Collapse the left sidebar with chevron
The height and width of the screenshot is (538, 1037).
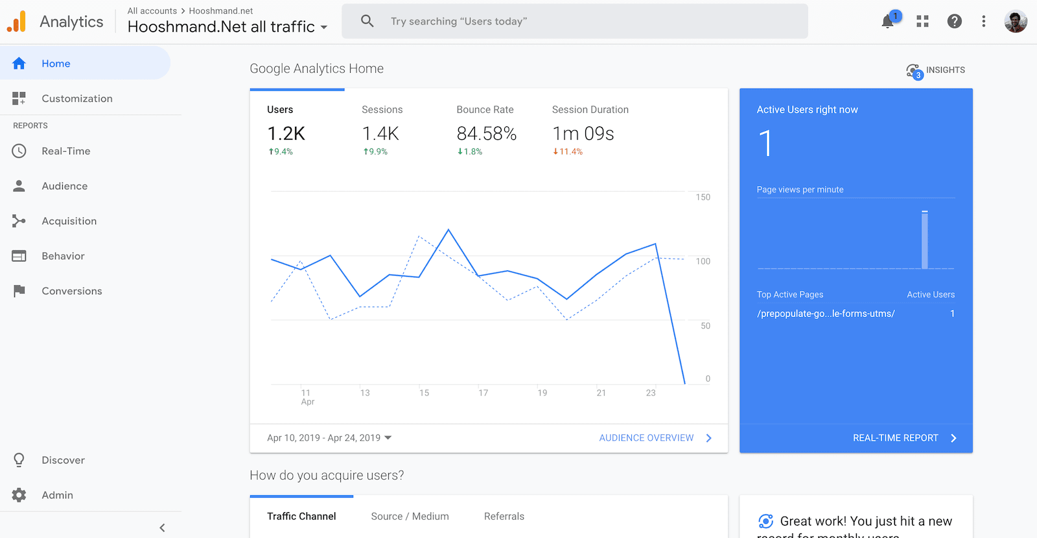[162, 528]
